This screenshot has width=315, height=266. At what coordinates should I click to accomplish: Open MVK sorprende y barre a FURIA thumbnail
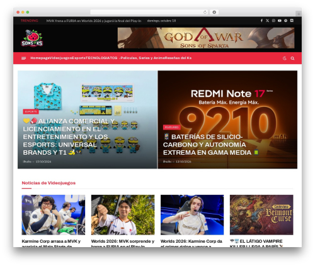(123, 215)
